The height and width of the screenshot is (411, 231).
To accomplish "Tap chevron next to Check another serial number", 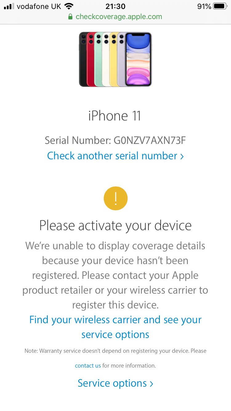I will pos(182,157).
